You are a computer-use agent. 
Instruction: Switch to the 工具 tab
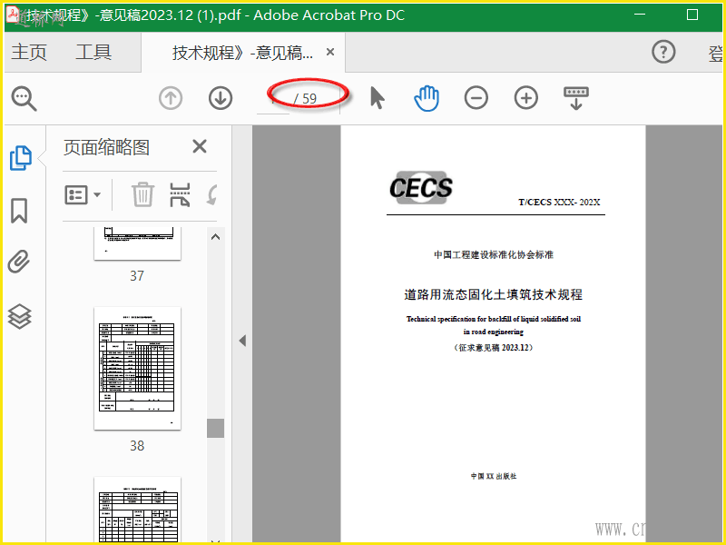coord(93,52)
